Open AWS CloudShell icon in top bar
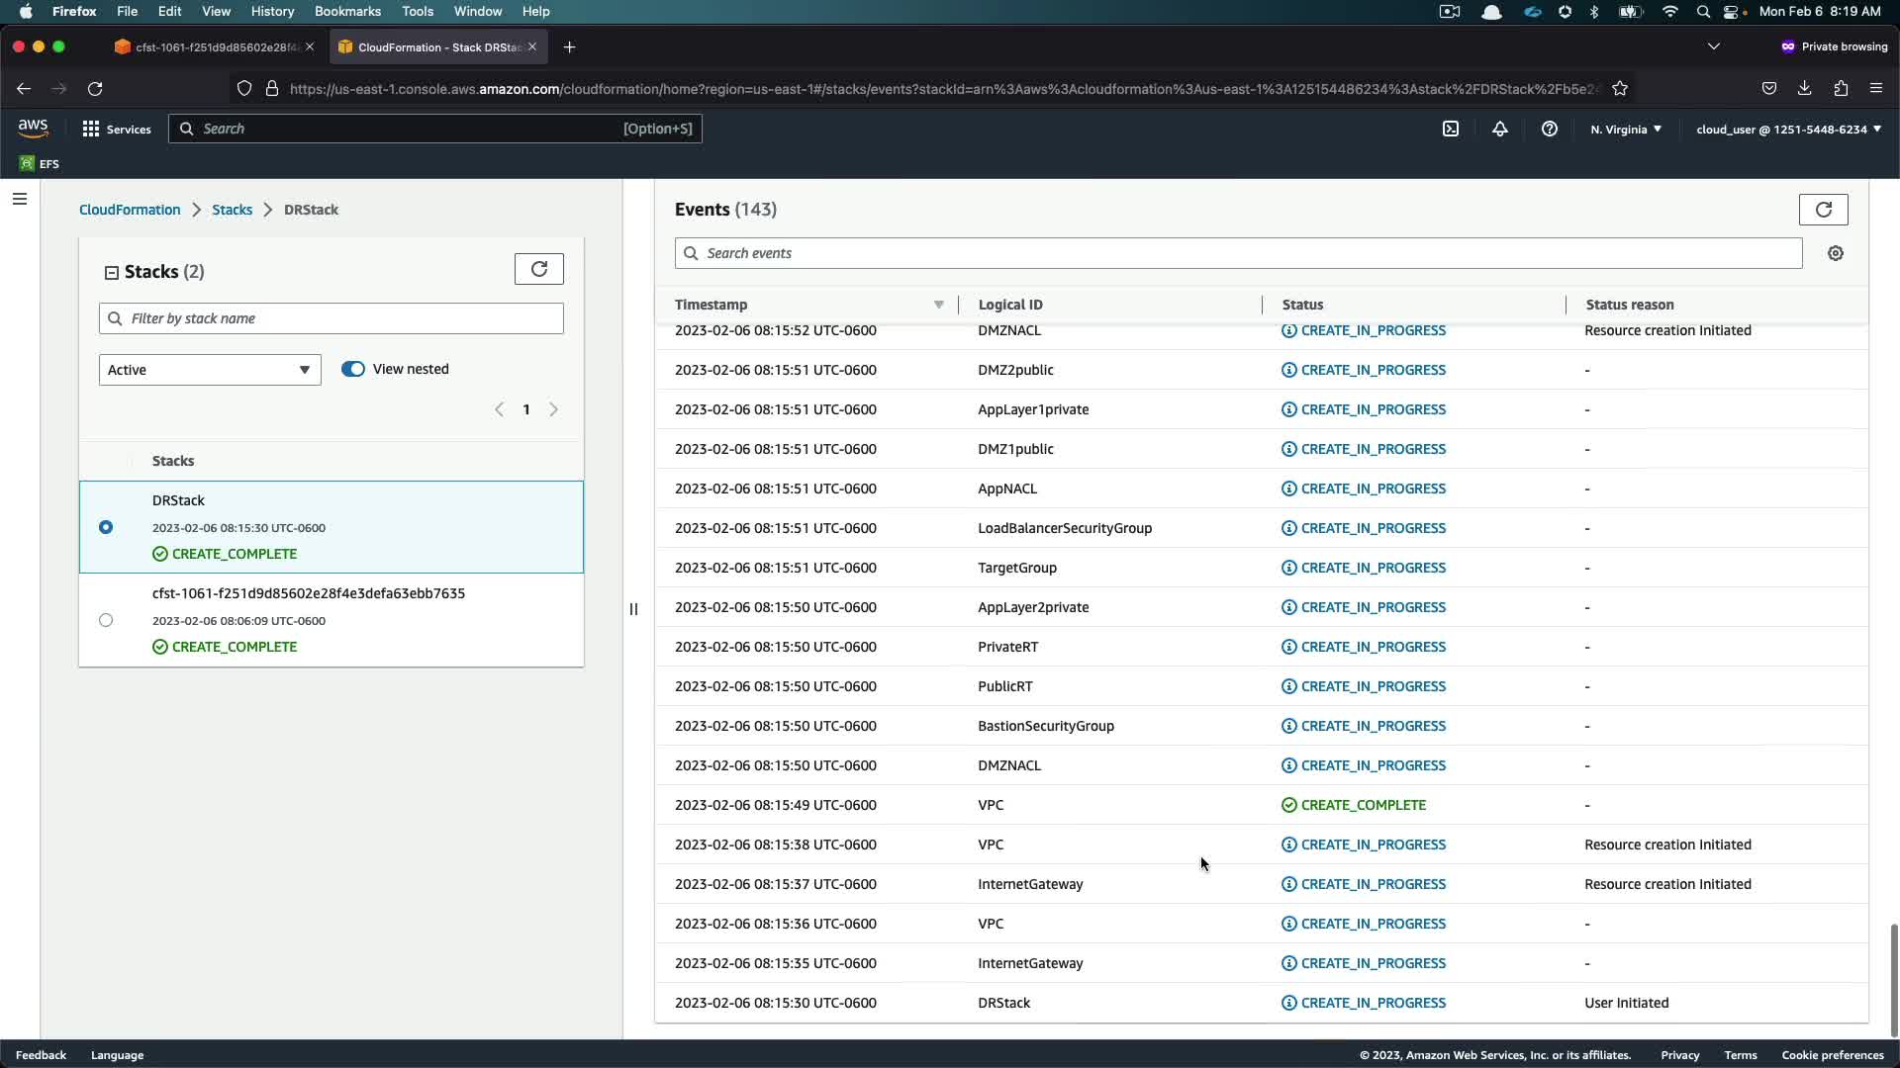Image resolution: width=1900 pixels, height=1068 pixels. pos(1451,129)
